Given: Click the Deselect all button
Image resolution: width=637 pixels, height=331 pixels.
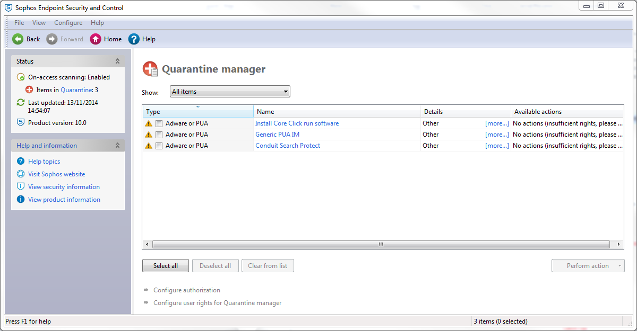Looking at the screenshot, I should click(216, 266).
